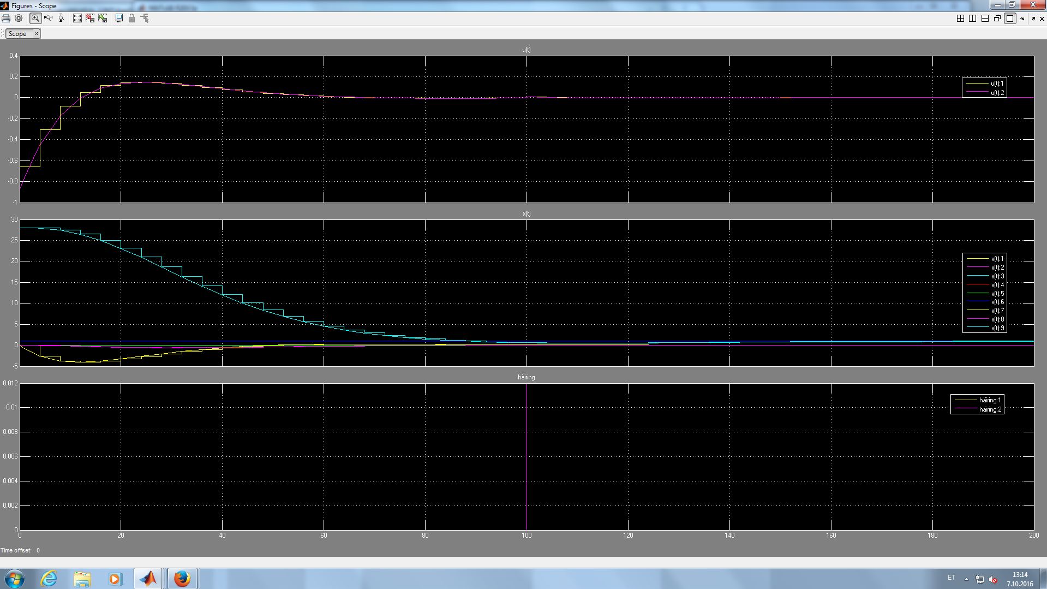Click the Print icon in the scope toolbar
This screenshot has width=1047, height=589.
6,19
